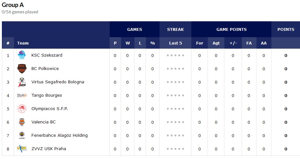The width and height of the screenshot is (300, 159).
Task: Click the Fenerbahce Alagöz Holding logo
Action: click(22, 135)
